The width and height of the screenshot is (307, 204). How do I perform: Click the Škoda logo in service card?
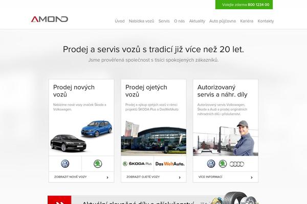[x=223, y=164]
